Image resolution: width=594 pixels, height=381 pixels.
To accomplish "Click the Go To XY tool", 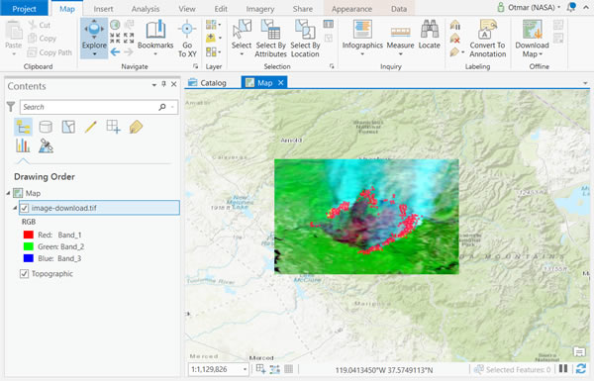I will 187,39.
